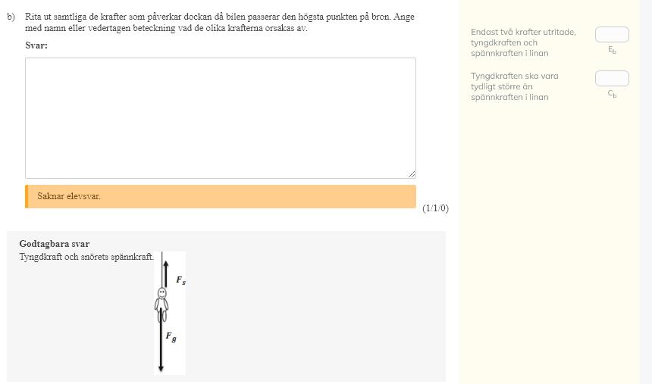Click the "Saknar elevsvar." orange banner
Image resolution: width=652 pixels, height=384 pixels.
pos(220,196)
